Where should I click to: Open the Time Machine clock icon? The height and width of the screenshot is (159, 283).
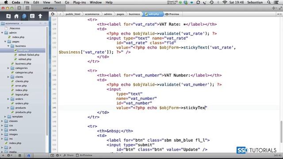[x=212, y=2]
